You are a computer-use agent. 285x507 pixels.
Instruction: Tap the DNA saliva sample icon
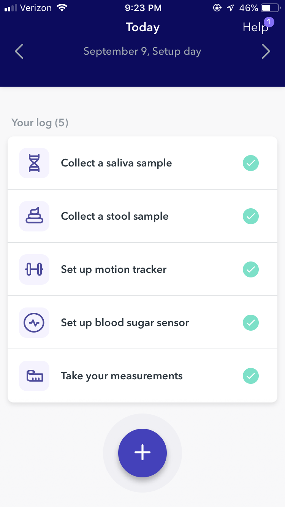point(34,163)
